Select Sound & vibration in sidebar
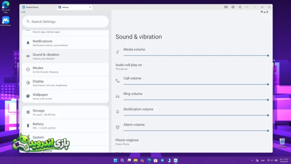This screenshot has height=164, width=291. click(x=65, y=56)
